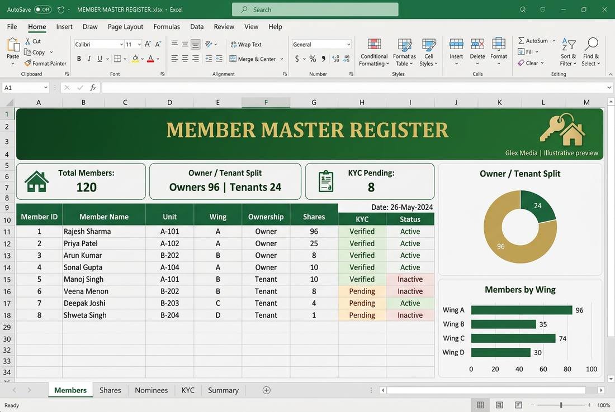The image size is (615, 412).
Task: Toggle Wrap Text
Action: [x=246, y=44]
